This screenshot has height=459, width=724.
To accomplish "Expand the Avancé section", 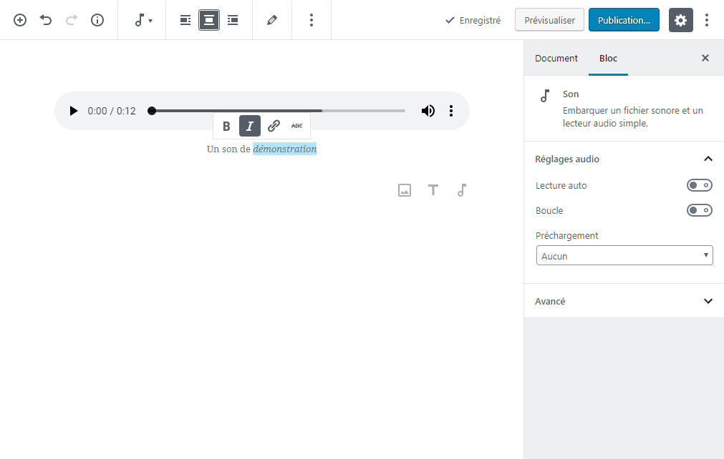I will pyautogui.click(x=708, y=301).
